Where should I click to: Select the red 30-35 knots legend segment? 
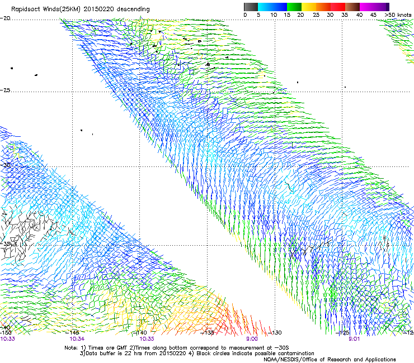[338, 7]
